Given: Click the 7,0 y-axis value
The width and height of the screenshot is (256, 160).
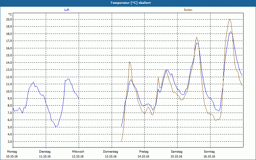Looking at the screenshot, I should click(10, 113).
